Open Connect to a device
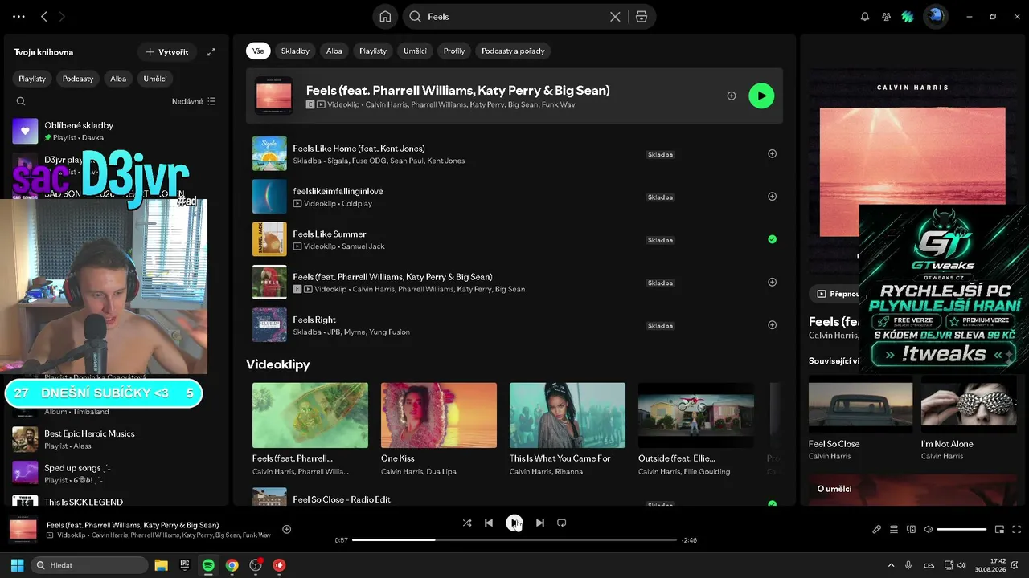Viewport: 1029px width, 578px height. click(x=911, y=529)
